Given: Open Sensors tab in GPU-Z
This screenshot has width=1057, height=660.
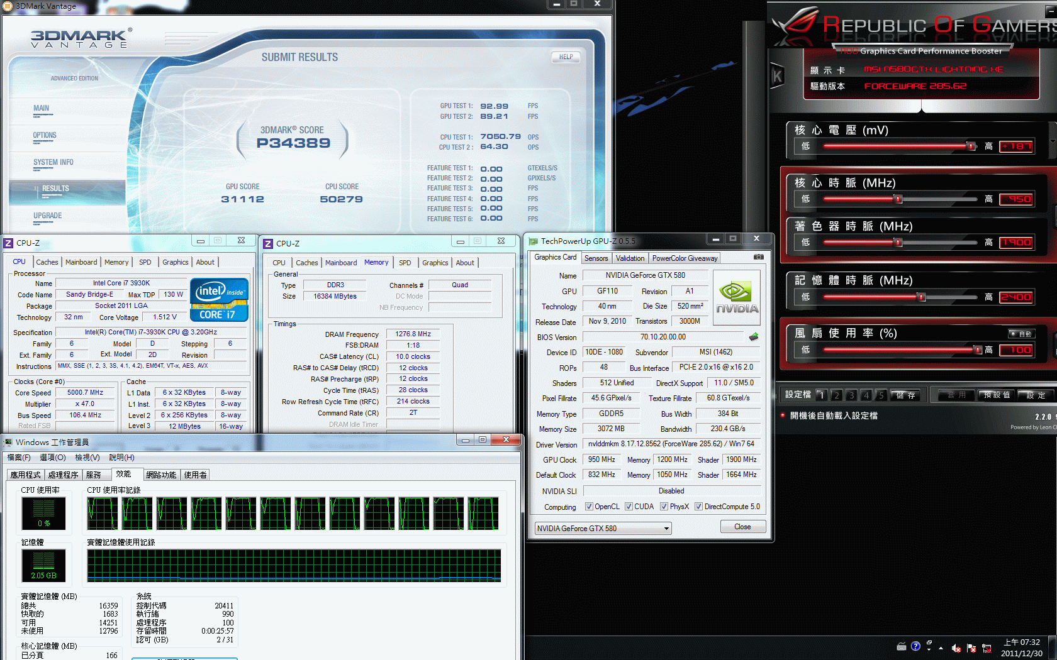Looking at the screenshot, I should pyautogui.click(x=596, y=258).
